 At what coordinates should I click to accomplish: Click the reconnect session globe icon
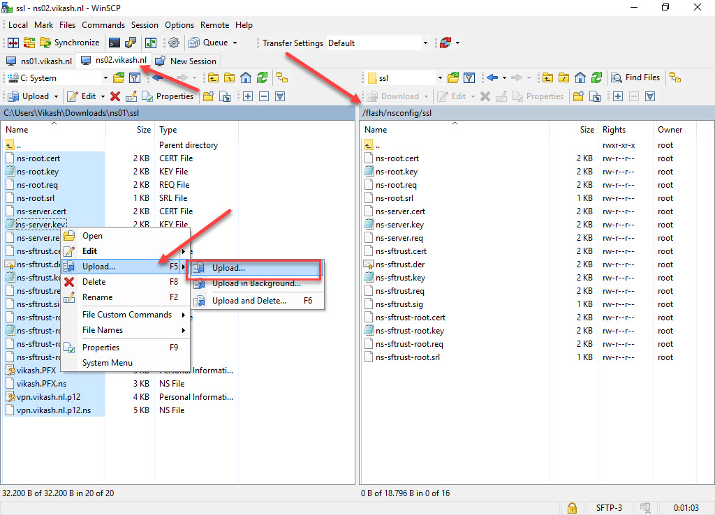click(x=445, y=43)
